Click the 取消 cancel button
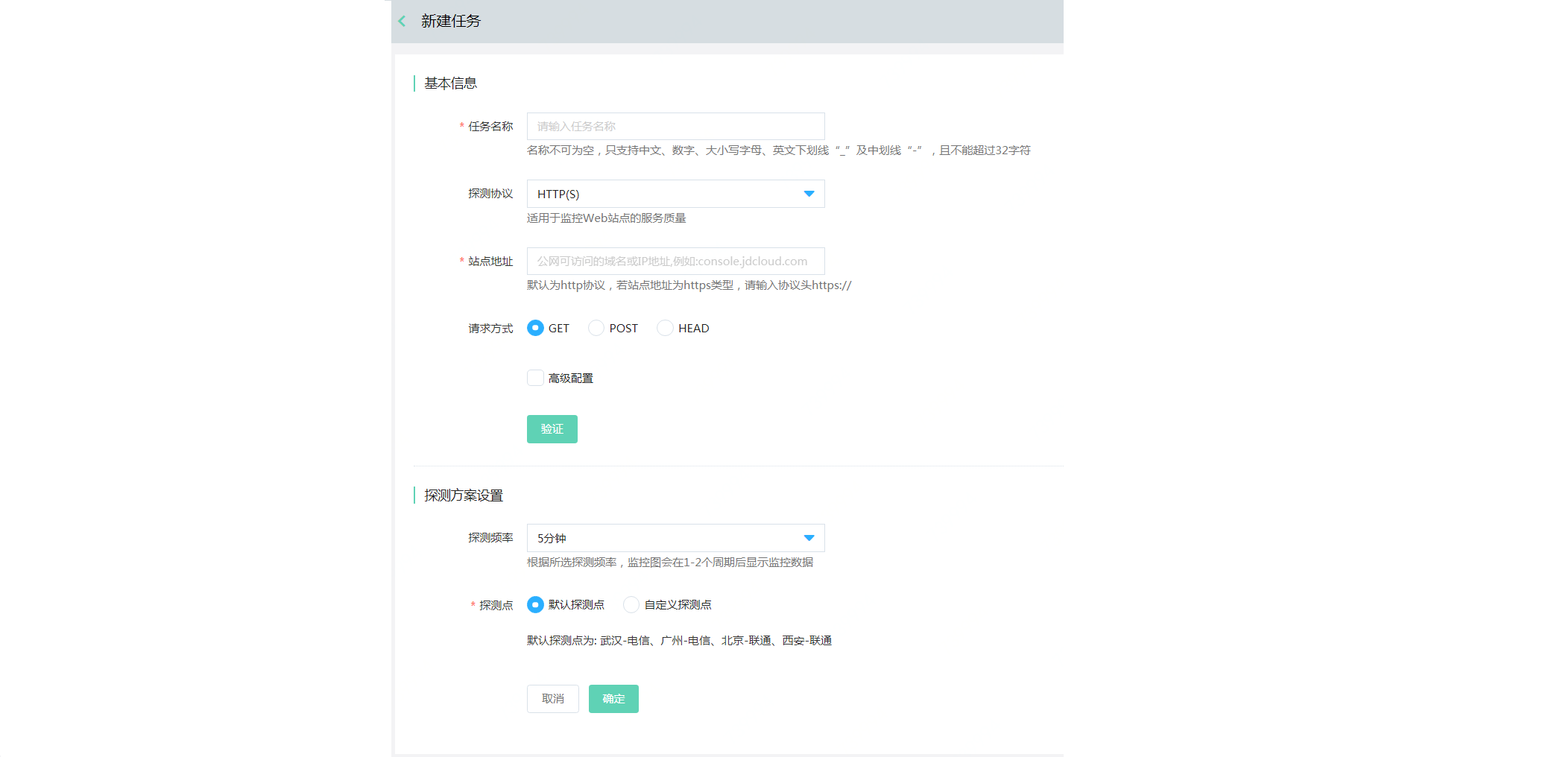The width and height of the screenshot is (1566, 757). (552, 699)
